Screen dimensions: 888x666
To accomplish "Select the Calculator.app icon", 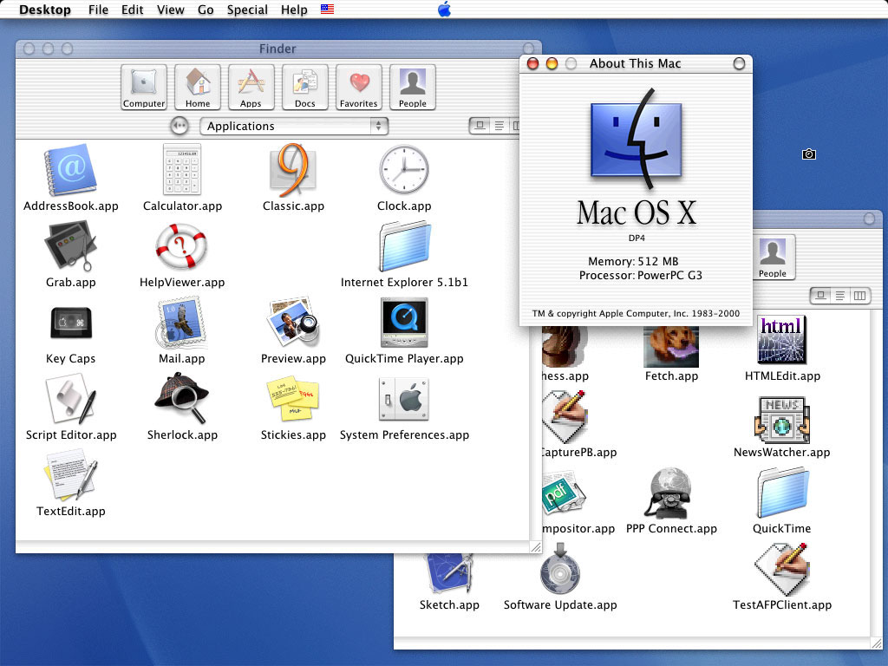I will 182,169.
